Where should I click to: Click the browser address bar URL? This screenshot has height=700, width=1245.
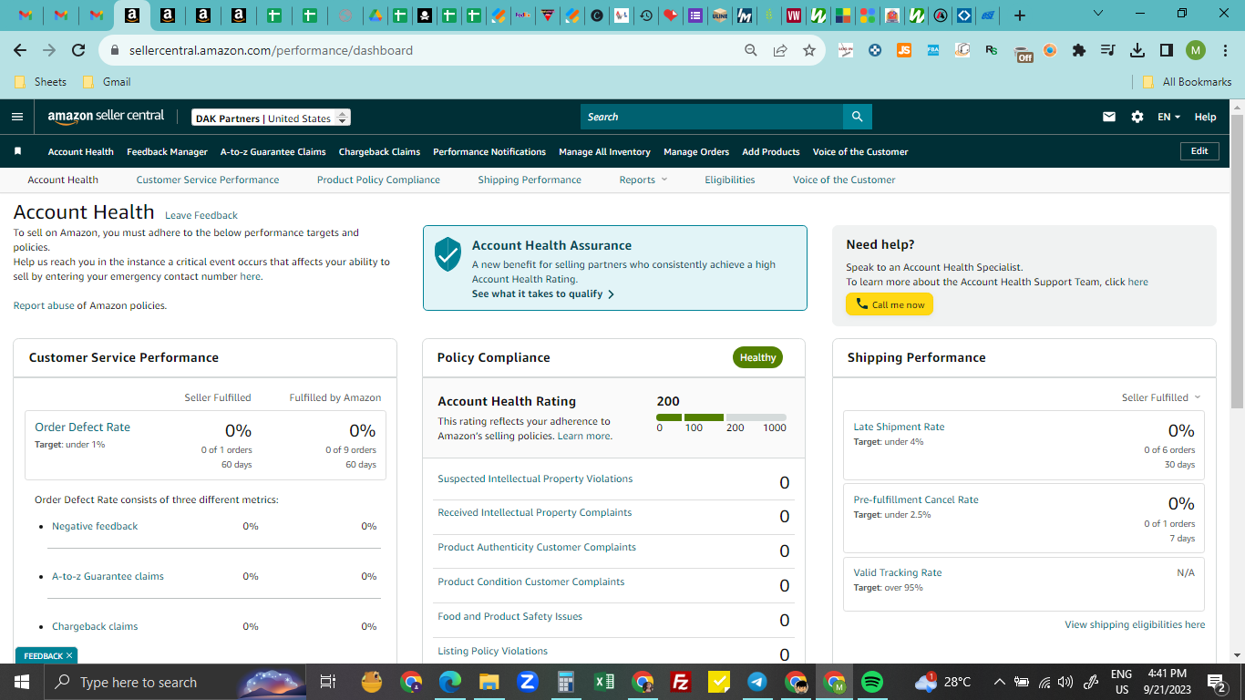point(271,50)
